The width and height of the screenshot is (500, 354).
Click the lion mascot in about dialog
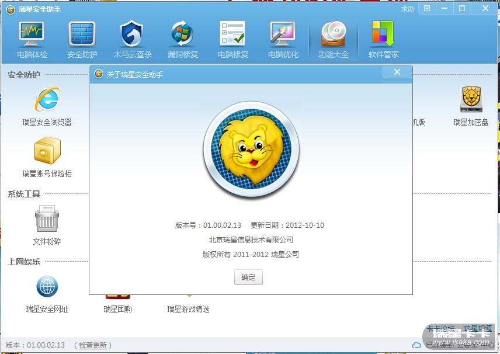click(x=251, y=150)
